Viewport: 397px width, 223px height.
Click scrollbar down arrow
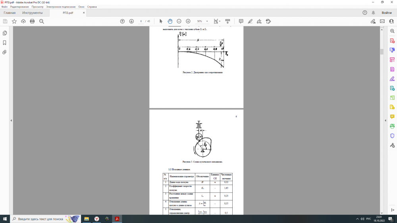382,213
